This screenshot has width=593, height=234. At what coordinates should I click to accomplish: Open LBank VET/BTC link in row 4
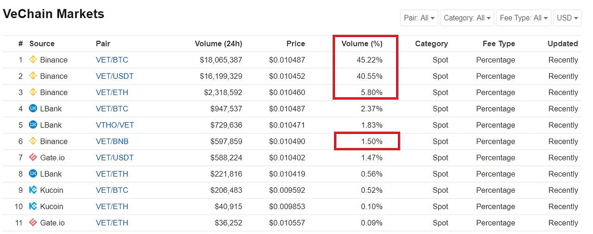pos(112,108)
